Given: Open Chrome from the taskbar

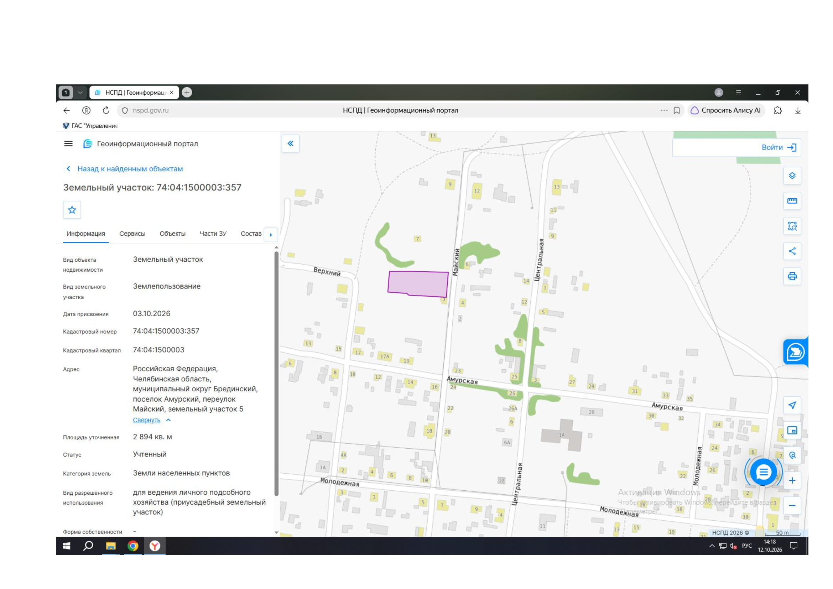Looking at the screenshot, I should tap(133, 546).
